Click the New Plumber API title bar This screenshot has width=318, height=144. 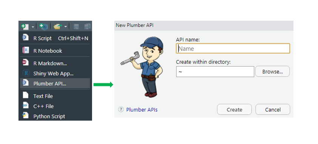[x=204, y=25]
